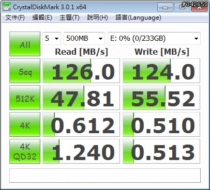The height and width of the screenshot is (190, 210).
Task: Open the 文件(F) menu
Action: pyautogui.click(x=15, y=18)
